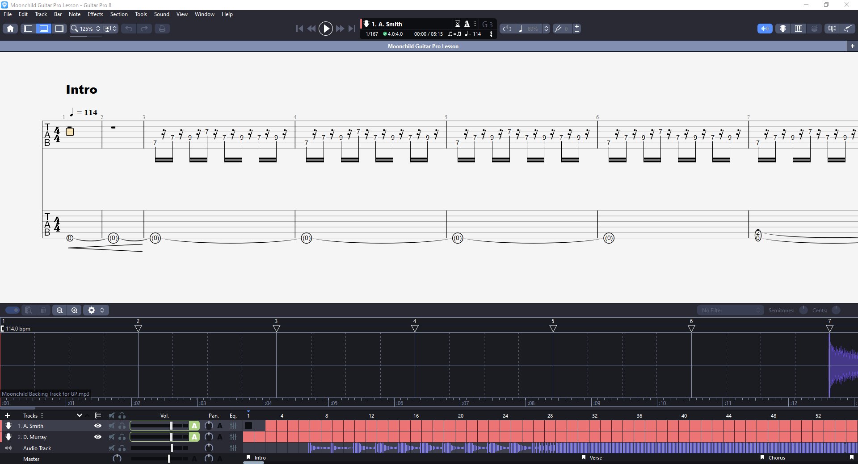Click the zoom magnifier icon at 125%
This screenshot has width=858, height=464.
[75, 29]
